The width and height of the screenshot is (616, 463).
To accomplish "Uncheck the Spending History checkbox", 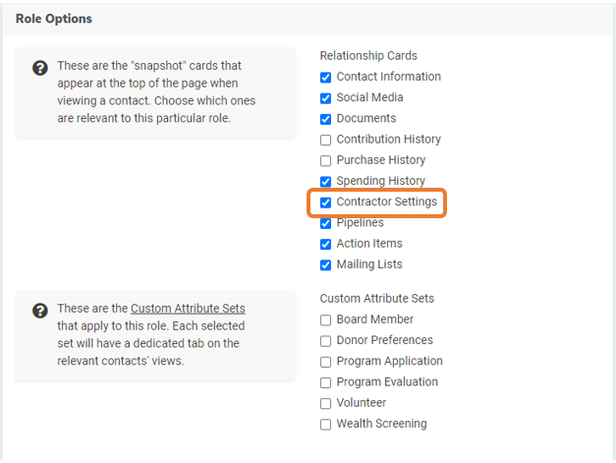I will [326, 181].
